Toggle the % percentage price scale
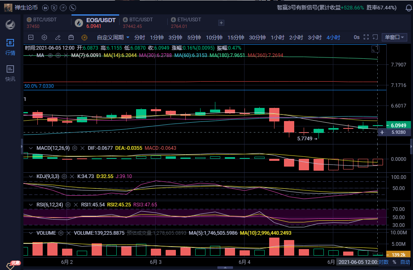 click(394, 262)
